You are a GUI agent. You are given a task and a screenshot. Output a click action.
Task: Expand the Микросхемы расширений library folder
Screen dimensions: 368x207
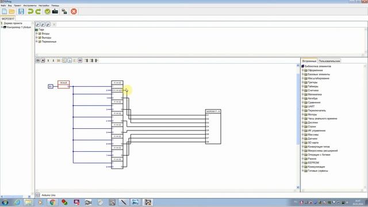(303, 151)
